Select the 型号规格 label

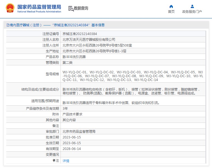pyautogui.click(x=52, y=74)
